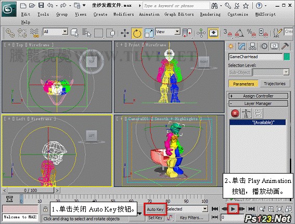Viewport: 295px width, 224px height.
Task: Go to the end frame
Action: [251, 209]
